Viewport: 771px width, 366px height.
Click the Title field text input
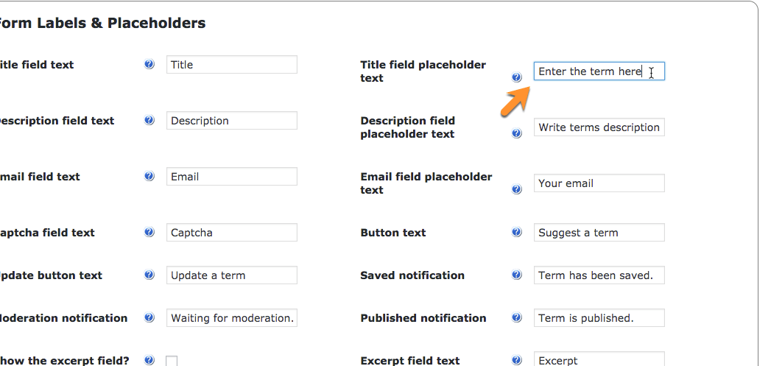(231, 65)
